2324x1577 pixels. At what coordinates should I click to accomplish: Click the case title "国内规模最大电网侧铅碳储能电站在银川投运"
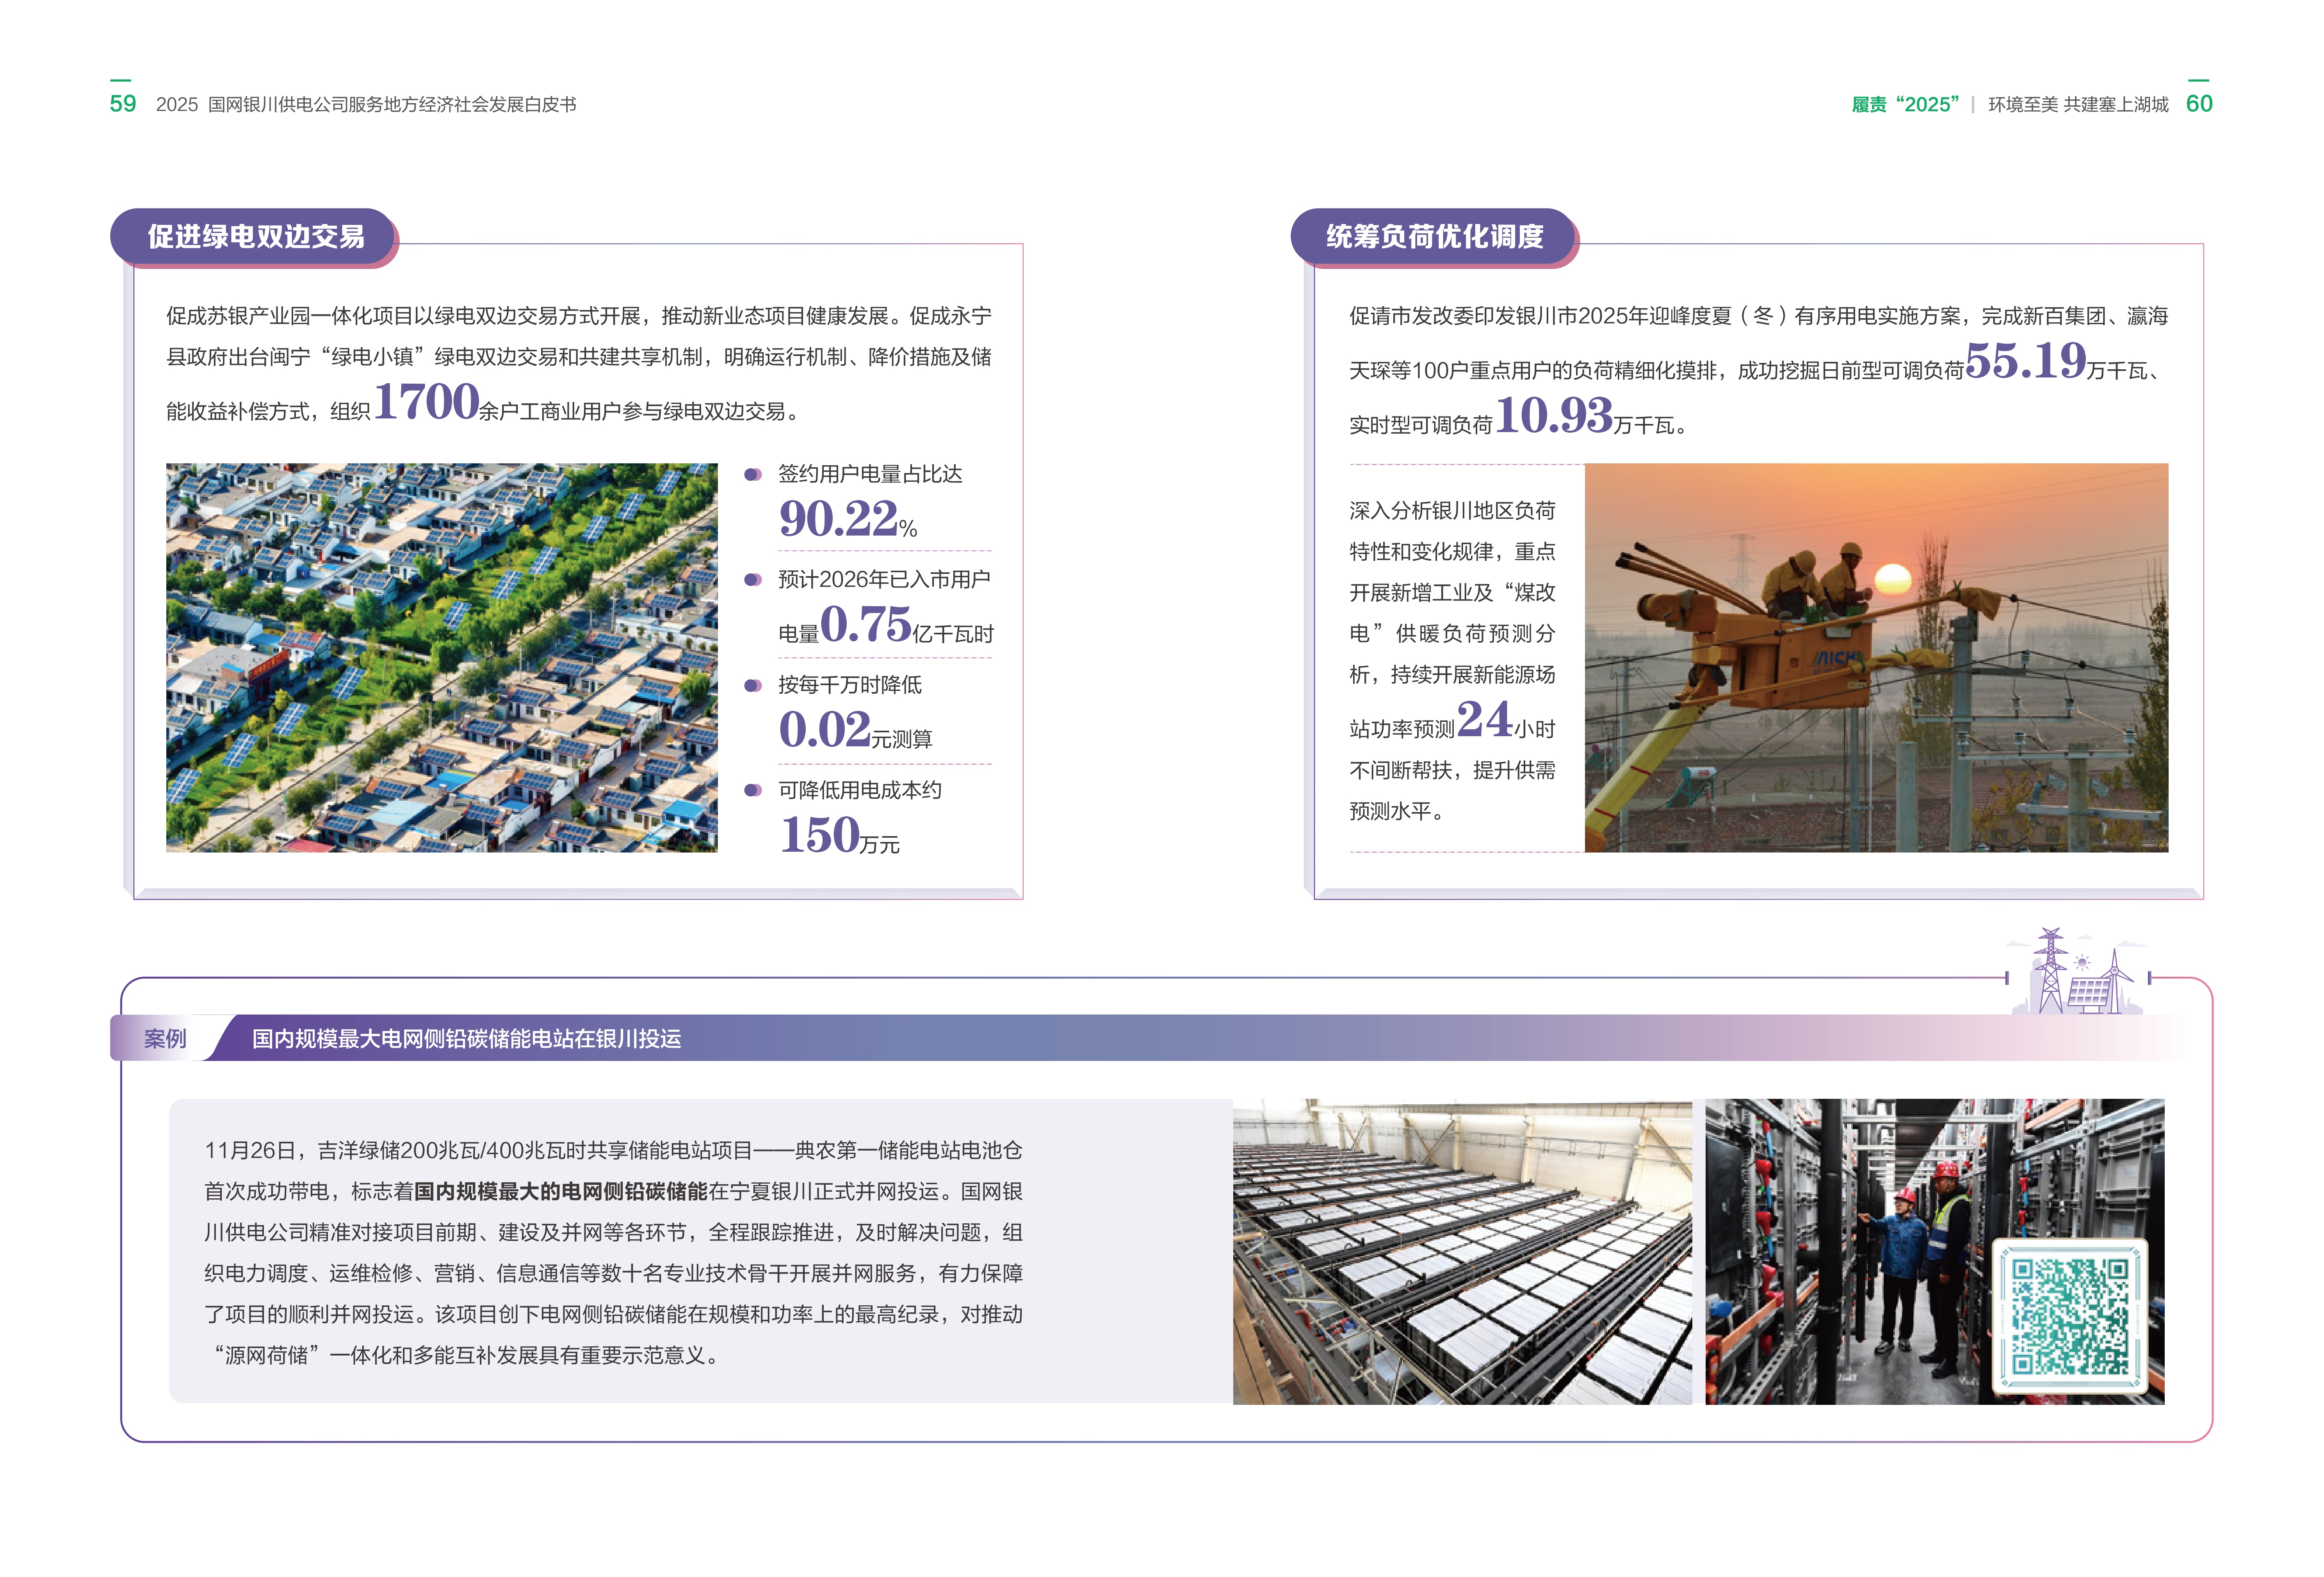pos(466,1039)
